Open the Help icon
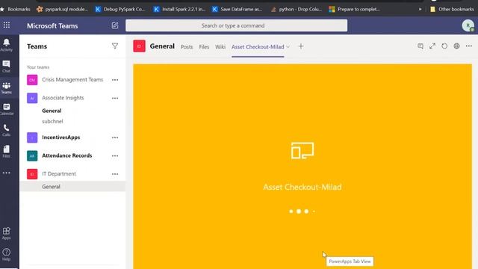 (7, 254)
